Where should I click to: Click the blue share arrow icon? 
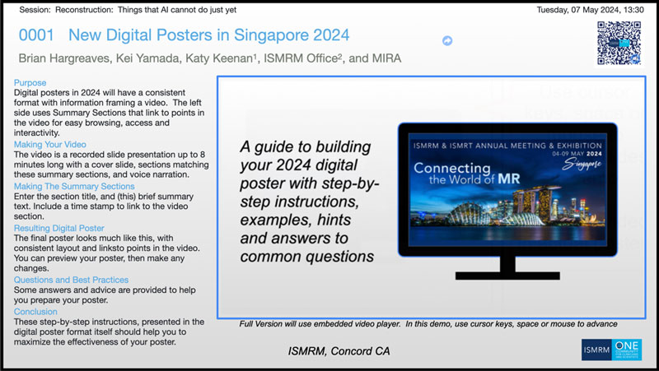(447, 40)
